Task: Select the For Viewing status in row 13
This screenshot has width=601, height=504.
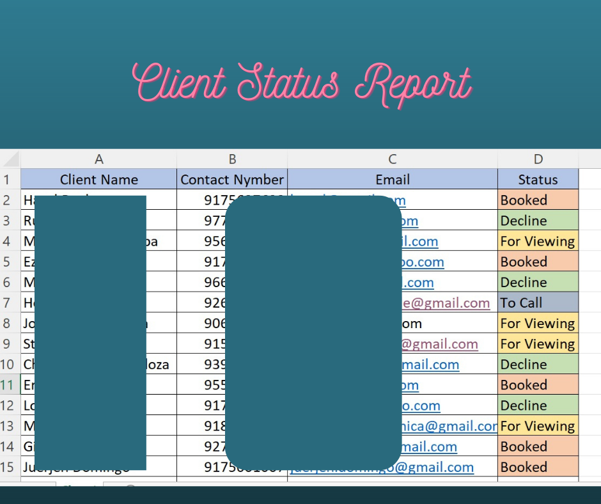Action: pos(538,426)
